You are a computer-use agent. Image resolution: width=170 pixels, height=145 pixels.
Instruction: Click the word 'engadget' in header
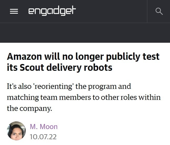pyautogui.click(x=52, y=11)
